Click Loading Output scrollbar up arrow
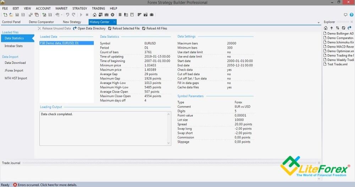This screenshot has width=355, height=187. coord(168,114)
